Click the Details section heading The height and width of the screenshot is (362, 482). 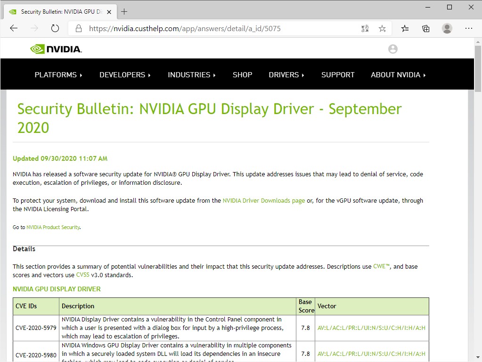coord(24,249)
